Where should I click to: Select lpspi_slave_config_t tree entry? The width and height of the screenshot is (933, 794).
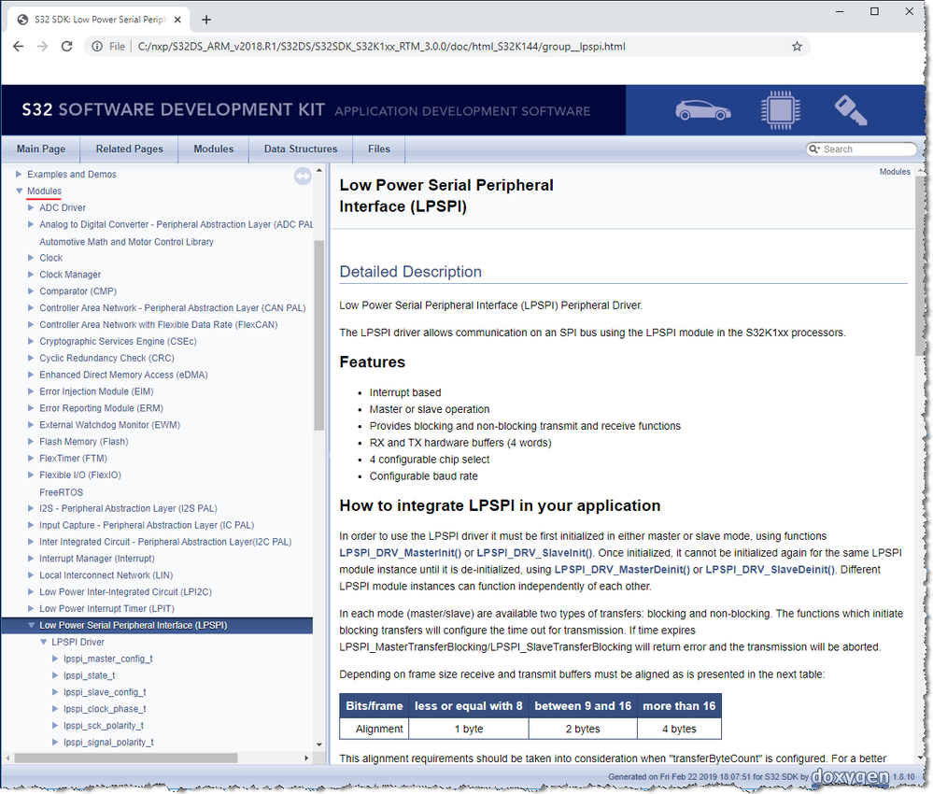point(105,692)
